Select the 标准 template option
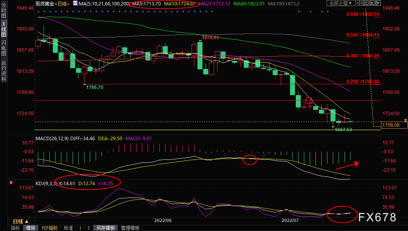The image size is (408, 231). coord(68,228)
